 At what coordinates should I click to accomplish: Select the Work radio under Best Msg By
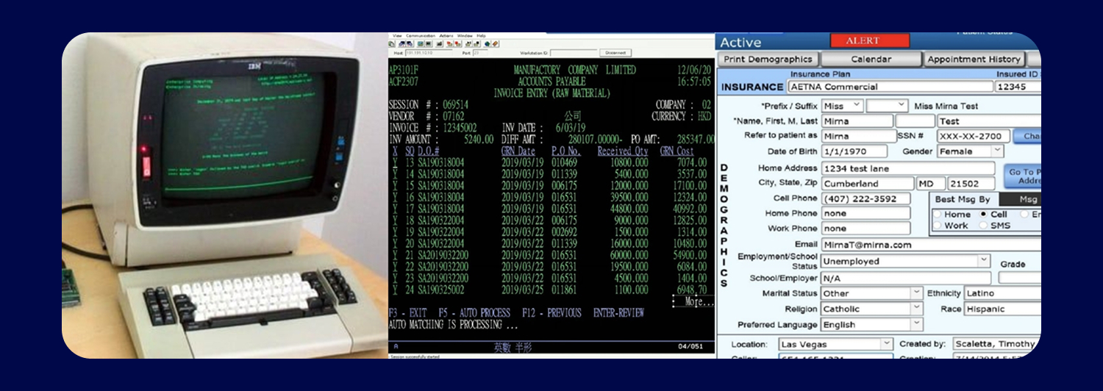tap(937, 226)
